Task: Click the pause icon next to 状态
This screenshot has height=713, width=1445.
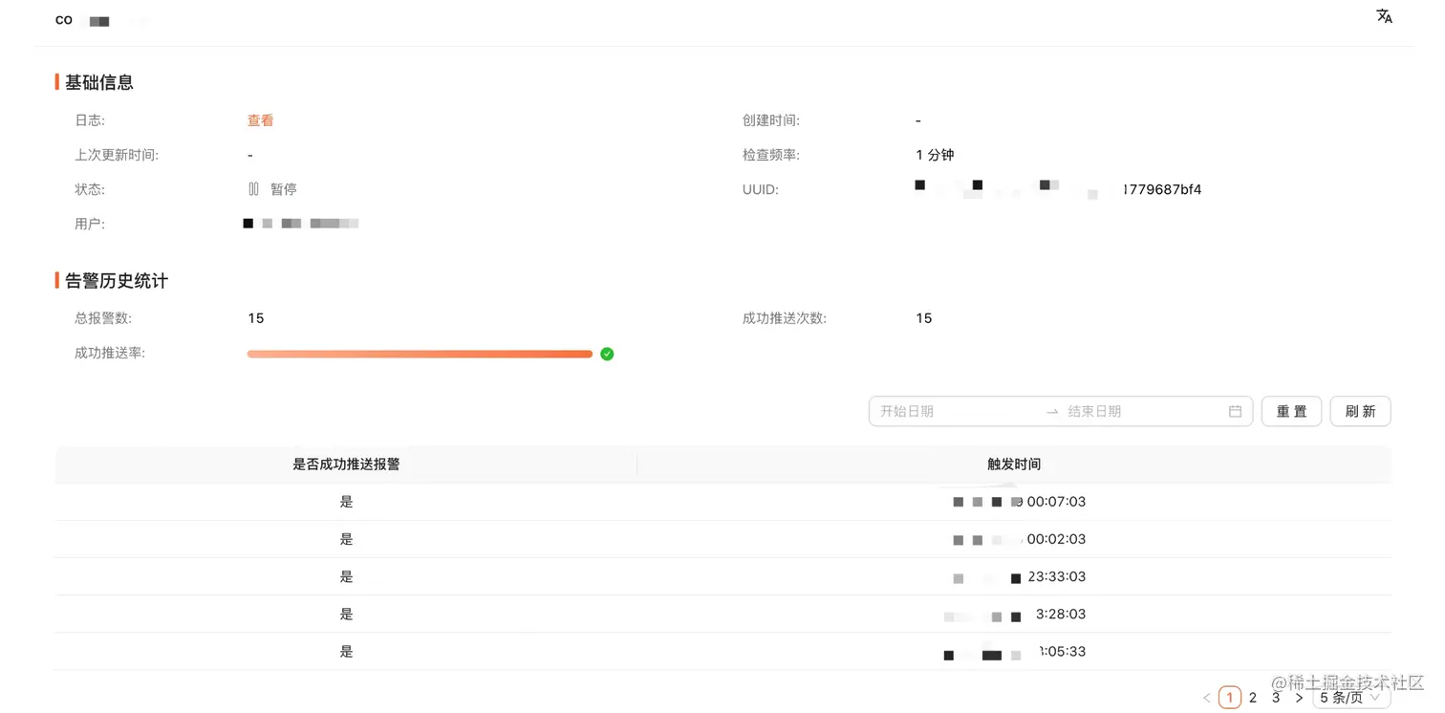Action: coord(252,188)
